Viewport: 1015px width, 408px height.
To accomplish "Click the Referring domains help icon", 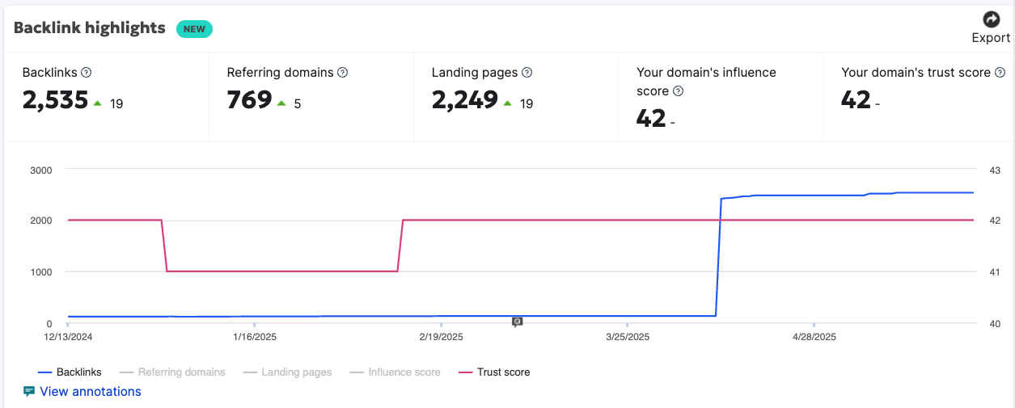I will 342,73.
